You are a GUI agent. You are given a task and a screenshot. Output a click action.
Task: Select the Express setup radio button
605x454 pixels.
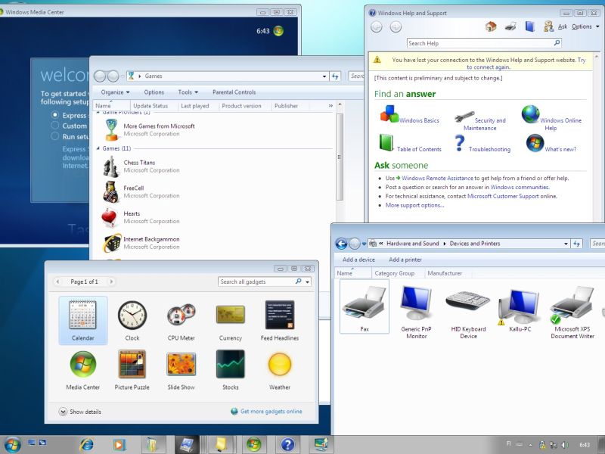55,115
